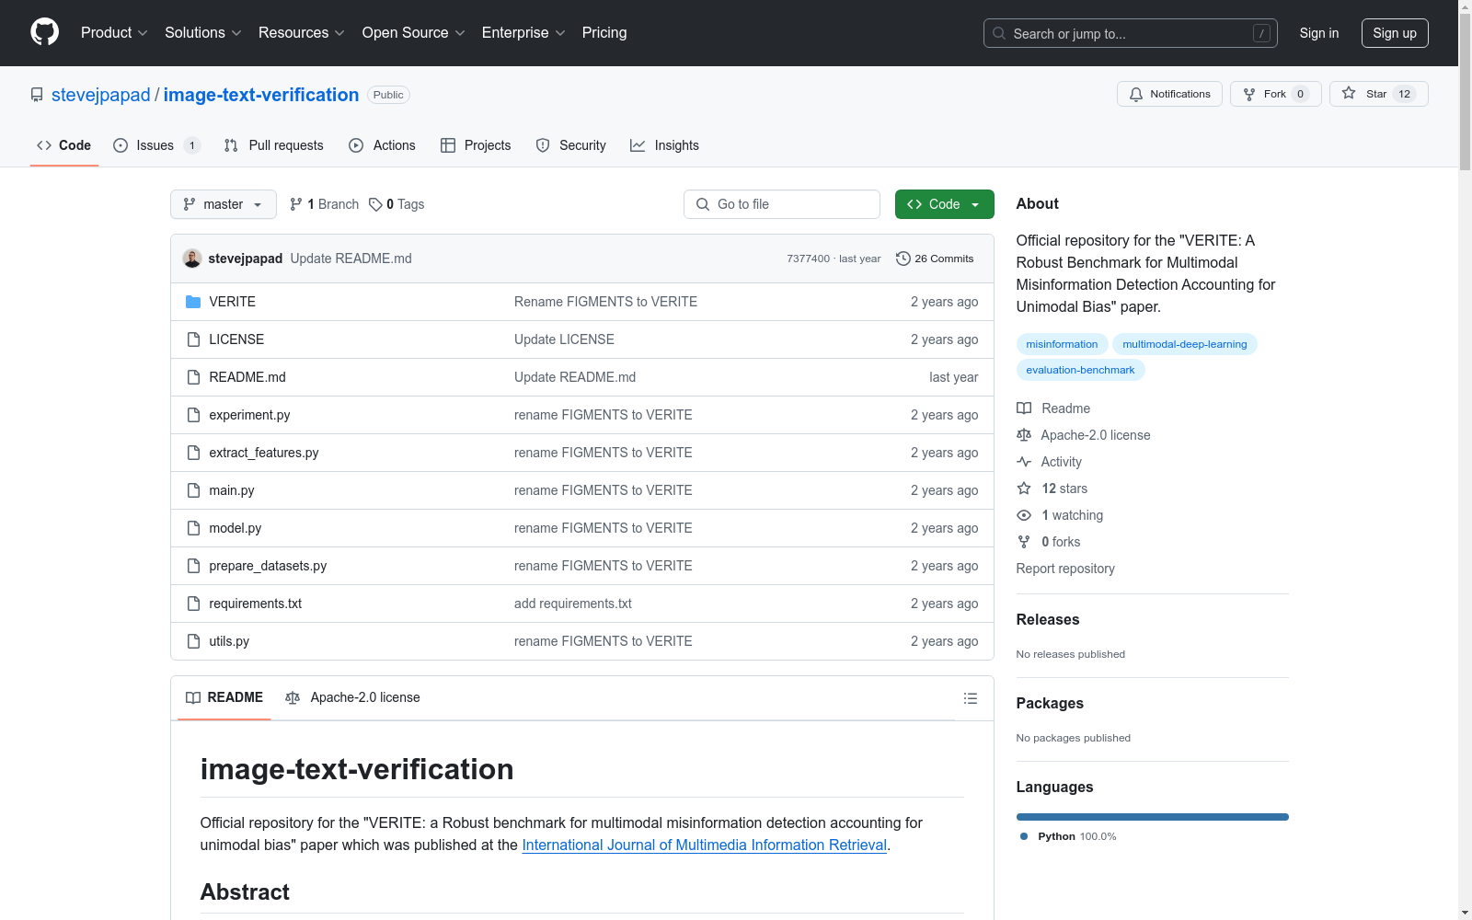This screenshot has height=920, width=1472.
Task: View the 0 Tags link
Action: pos(397,204)
